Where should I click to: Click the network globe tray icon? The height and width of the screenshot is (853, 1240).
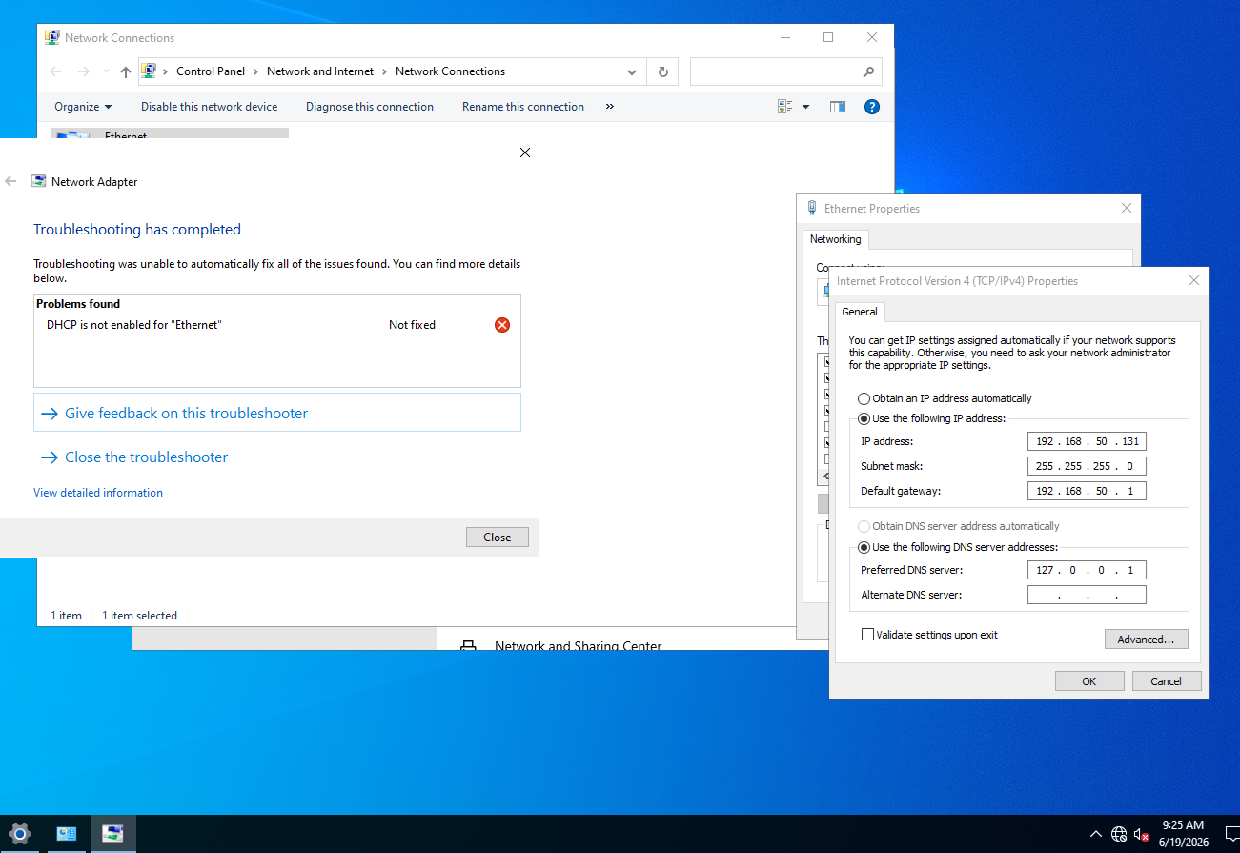[x=1119, y=834]
